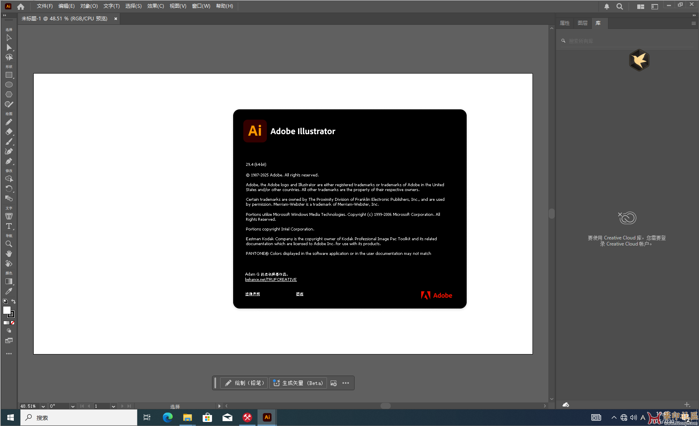Toggle the None fill red-slash button
The width and height of the screenshot is (699, 426).
pos(13,323)
